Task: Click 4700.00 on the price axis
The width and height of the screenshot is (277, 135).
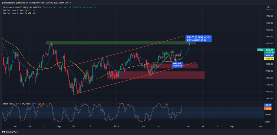Action: (x=269, y=16)
